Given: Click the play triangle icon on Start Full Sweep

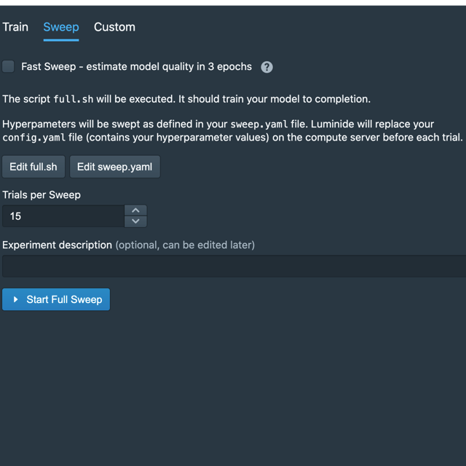Looking at the screenshot, I should tap(16, 299).
